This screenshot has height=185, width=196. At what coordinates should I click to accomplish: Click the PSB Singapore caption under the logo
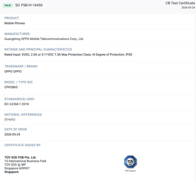click(130, 171)
